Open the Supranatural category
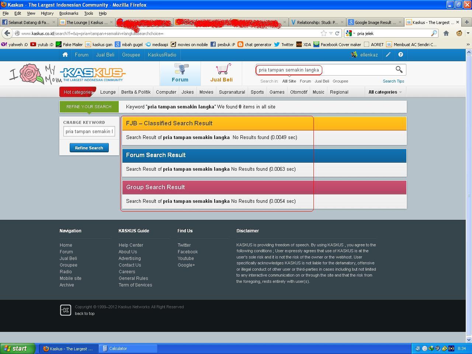The width and height of the screenshot is (472, 354). point(232,92)
